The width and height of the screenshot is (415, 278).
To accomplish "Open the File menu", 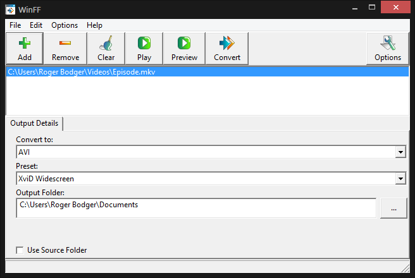I will 15,25.
